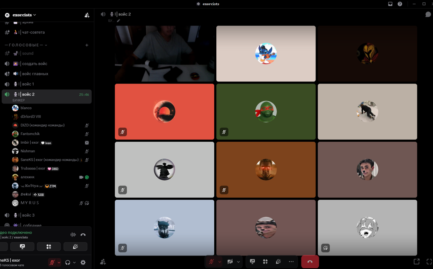The width and height of the screenshot is (433, 269).
Task: Enter full screen mode for the call
Action: [429, 261]
